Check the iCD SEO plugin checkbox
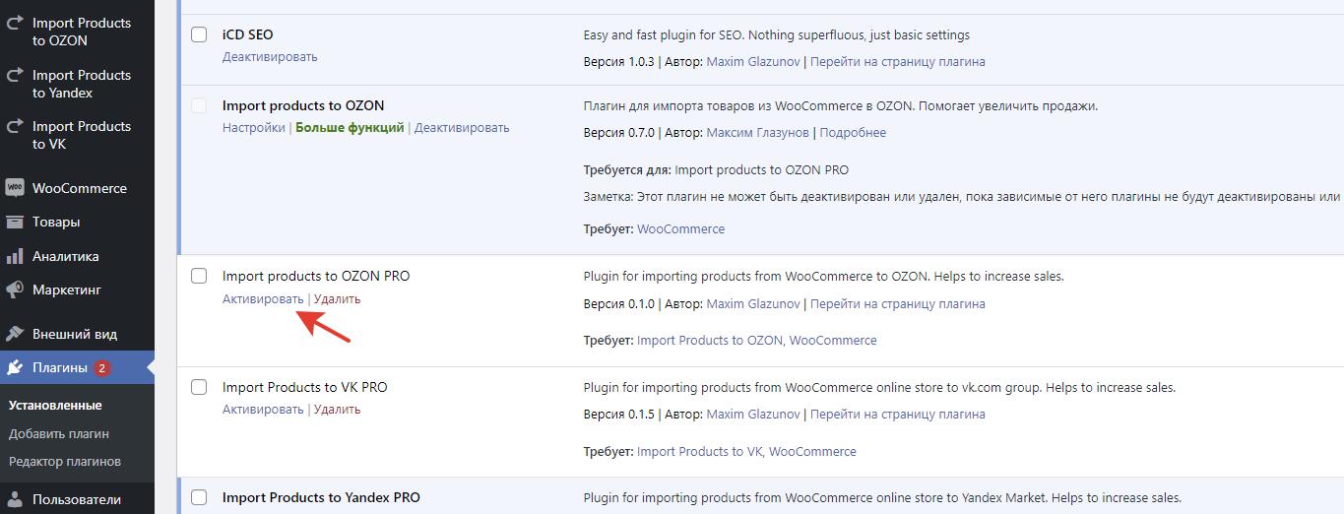The image size is (1344, 514). click(x=199, y=34)
